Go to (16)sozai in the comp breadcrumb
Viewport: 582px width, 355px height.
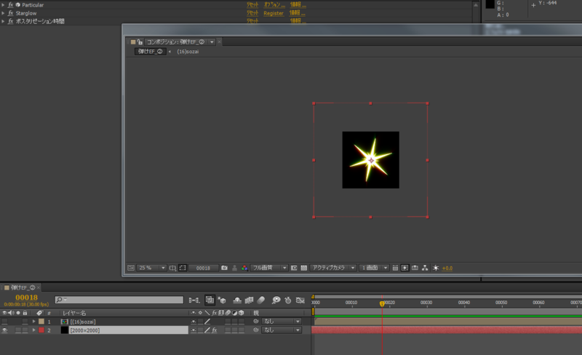click(x=188, y=52)
